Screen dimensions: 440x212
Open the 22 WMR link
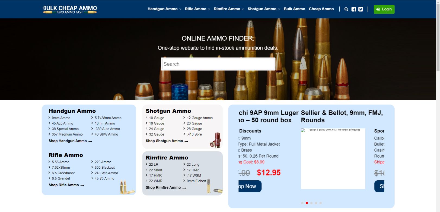tap(156, 181)
